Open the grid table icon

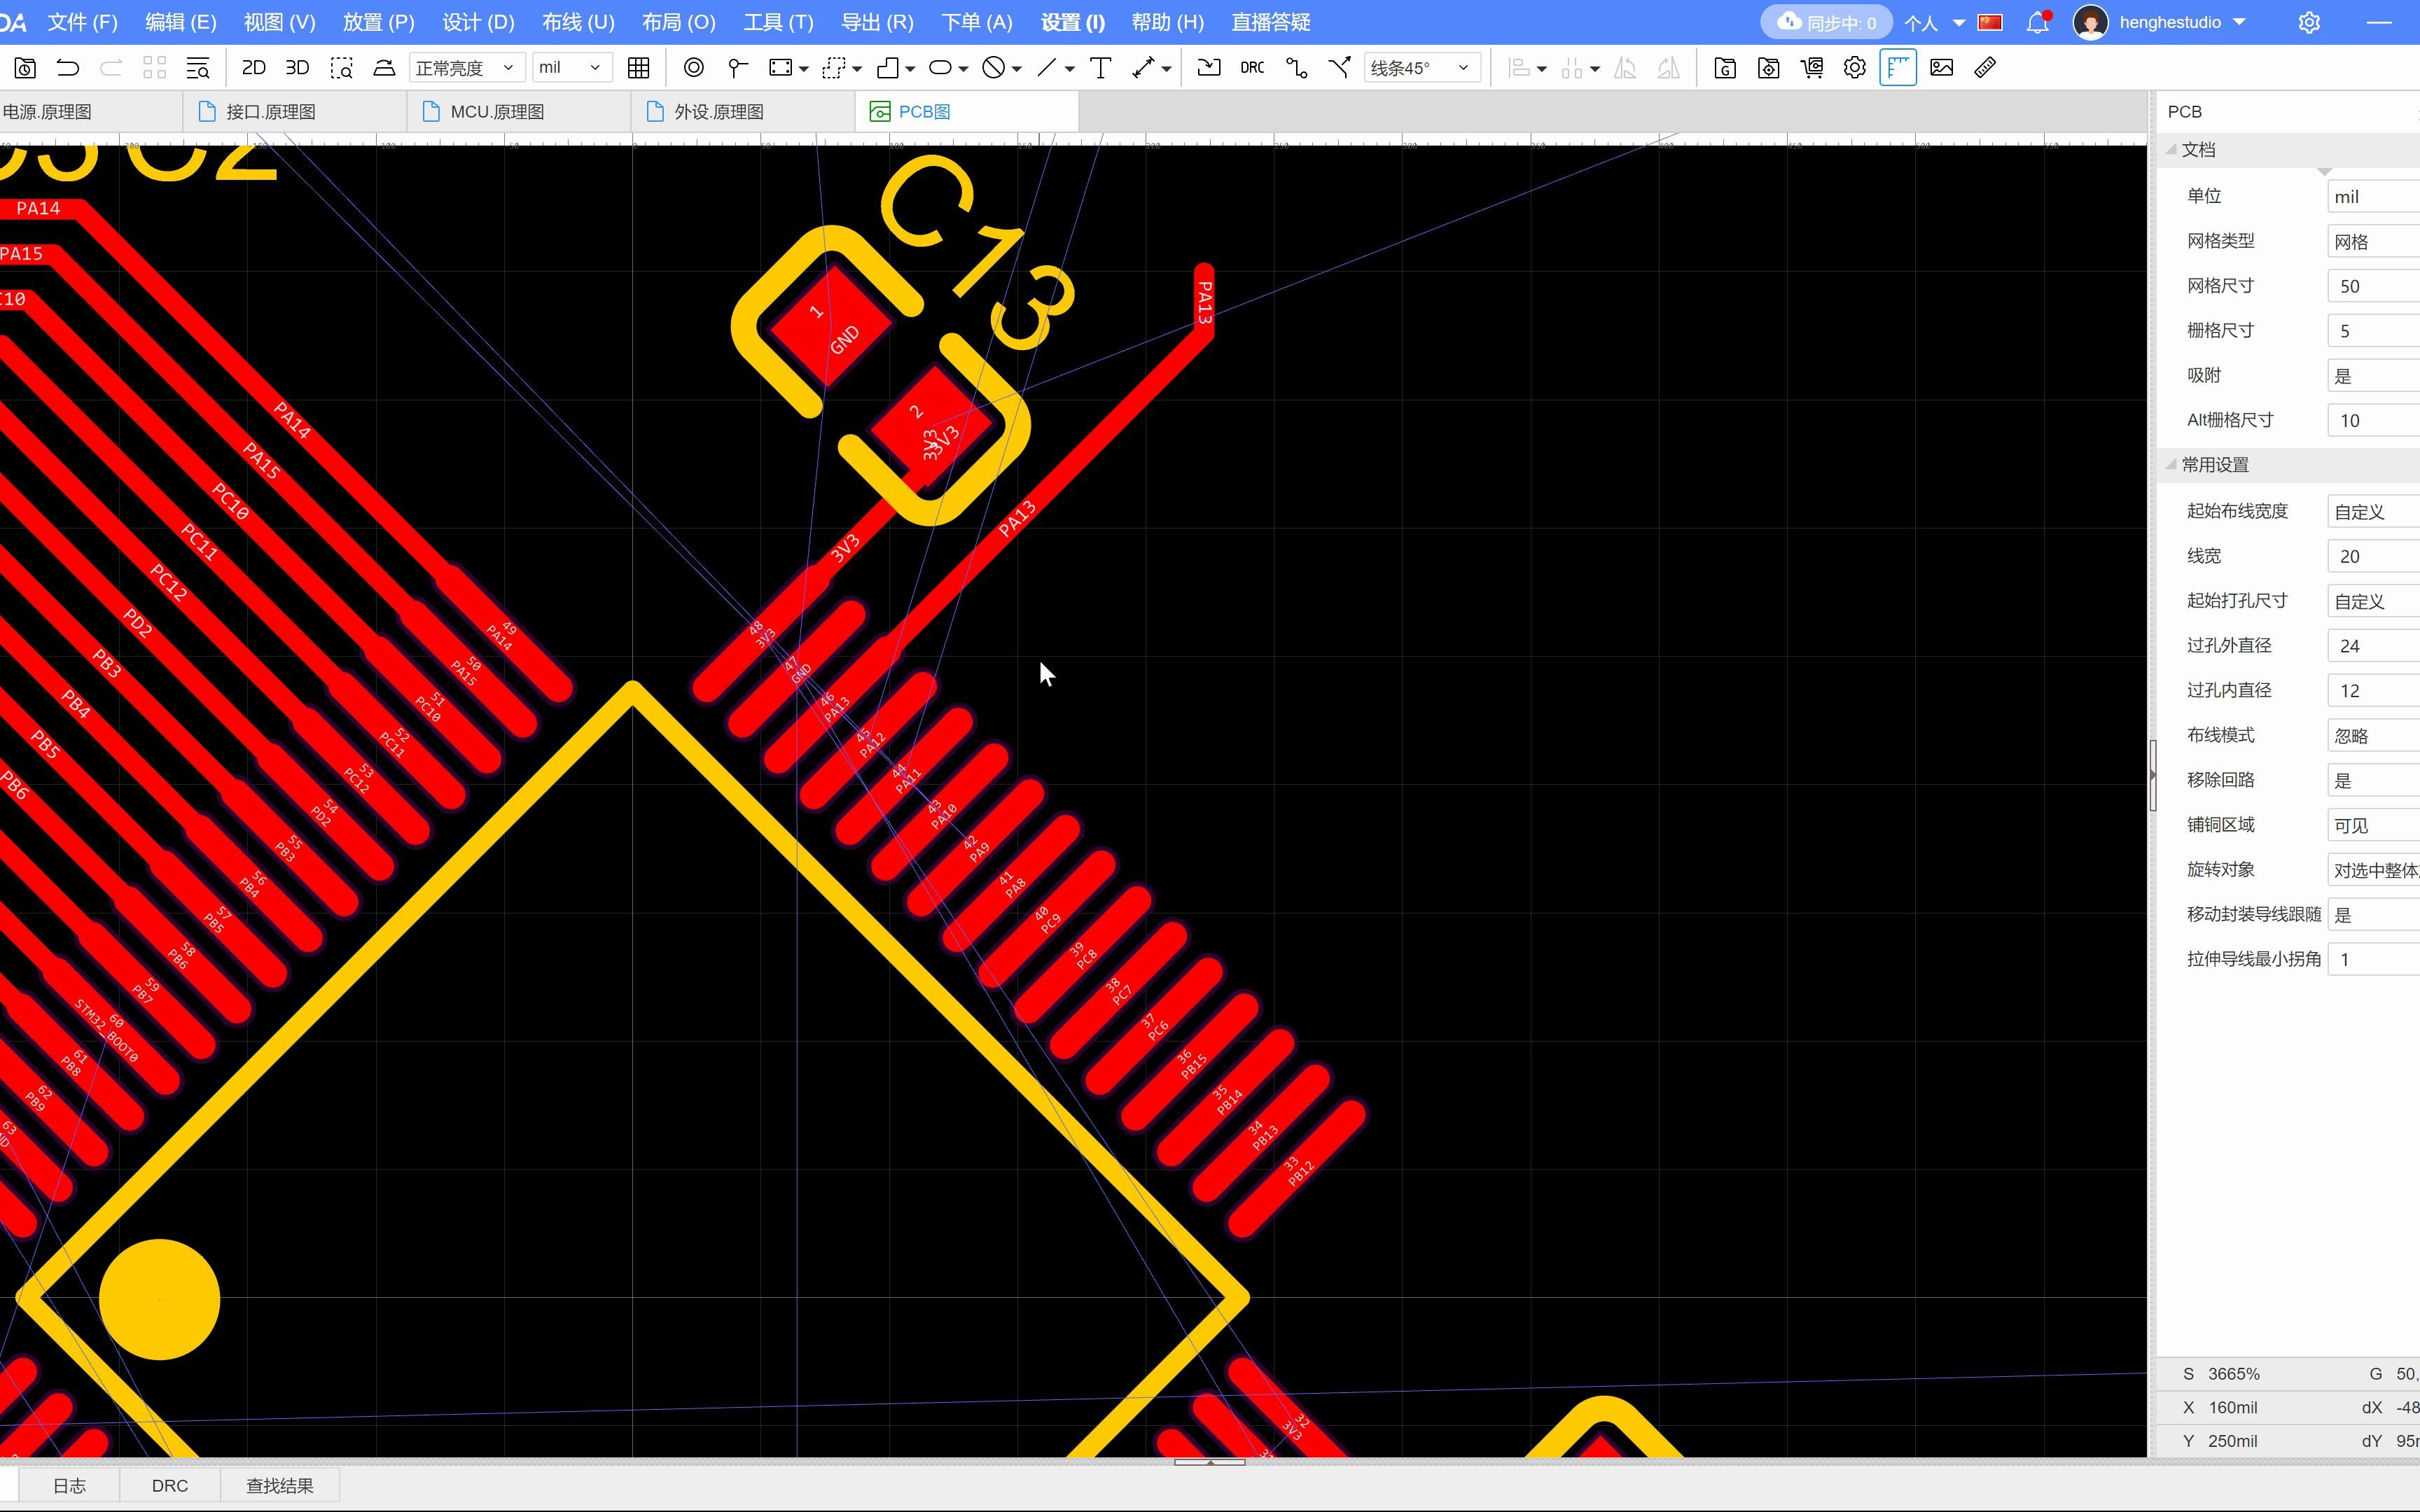click(x=638, y=68)
